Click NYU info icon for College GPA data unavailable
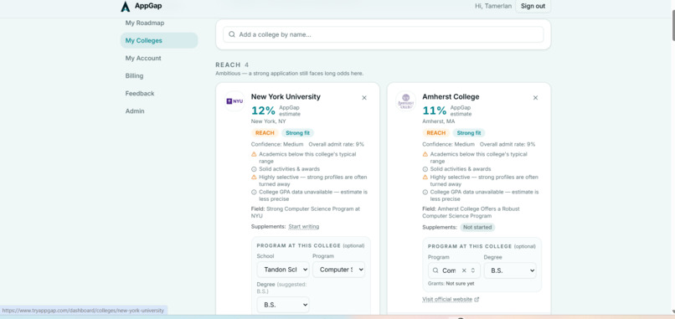Image resolution: width=675 pixels, height=319 pixels. (x=254, y=192)
